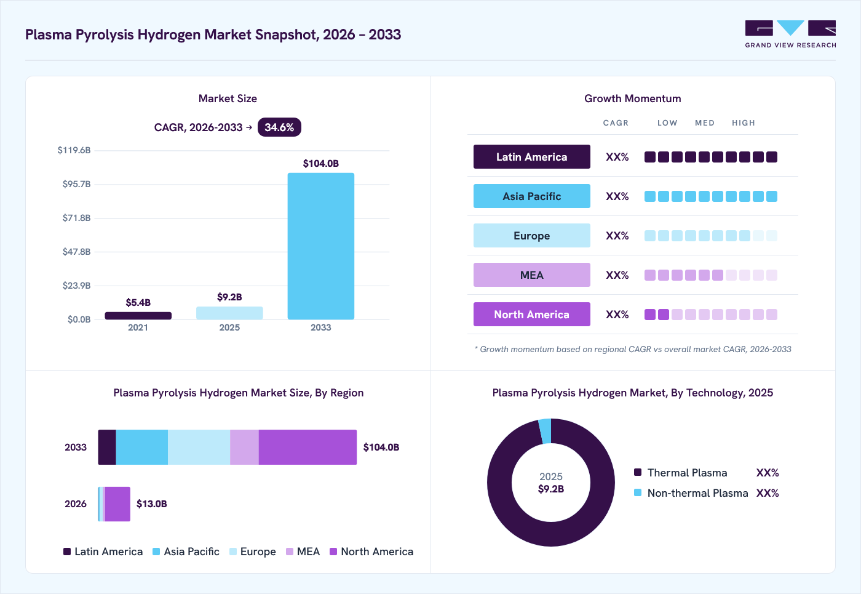Click the donut center $9.2B value

551,489
